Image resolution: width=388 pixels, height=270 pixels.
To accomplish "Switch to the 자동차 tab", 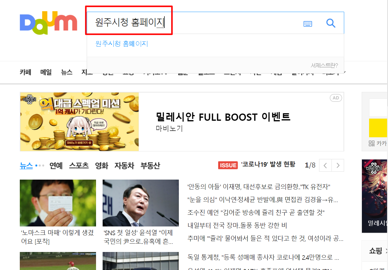I will click(x=124, y=165).
